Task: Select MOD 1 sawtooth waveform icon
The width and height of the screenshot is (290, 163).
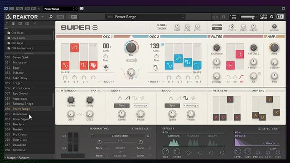Action: pyautogui.click(x=127, y=98)
